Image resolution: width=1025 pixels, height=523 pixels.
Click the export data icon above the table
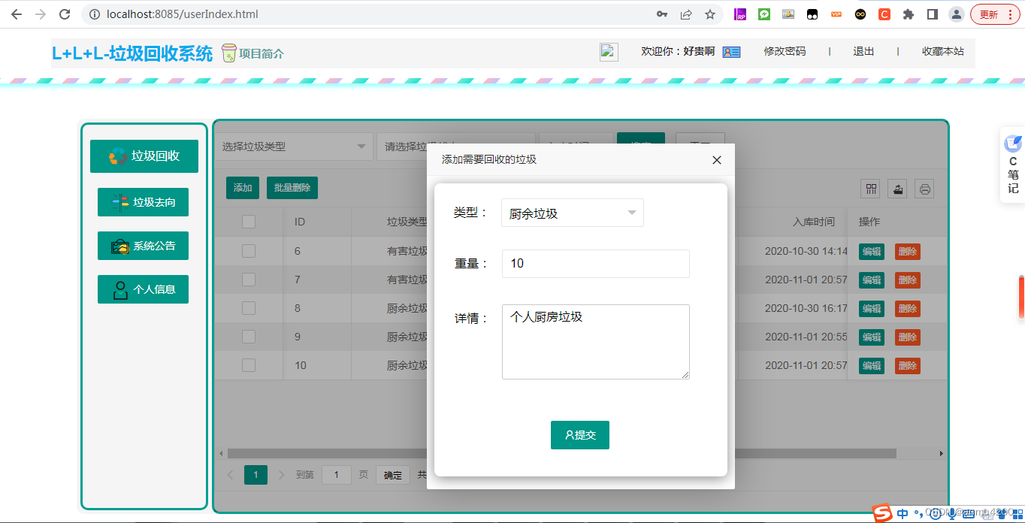[896, 189]
